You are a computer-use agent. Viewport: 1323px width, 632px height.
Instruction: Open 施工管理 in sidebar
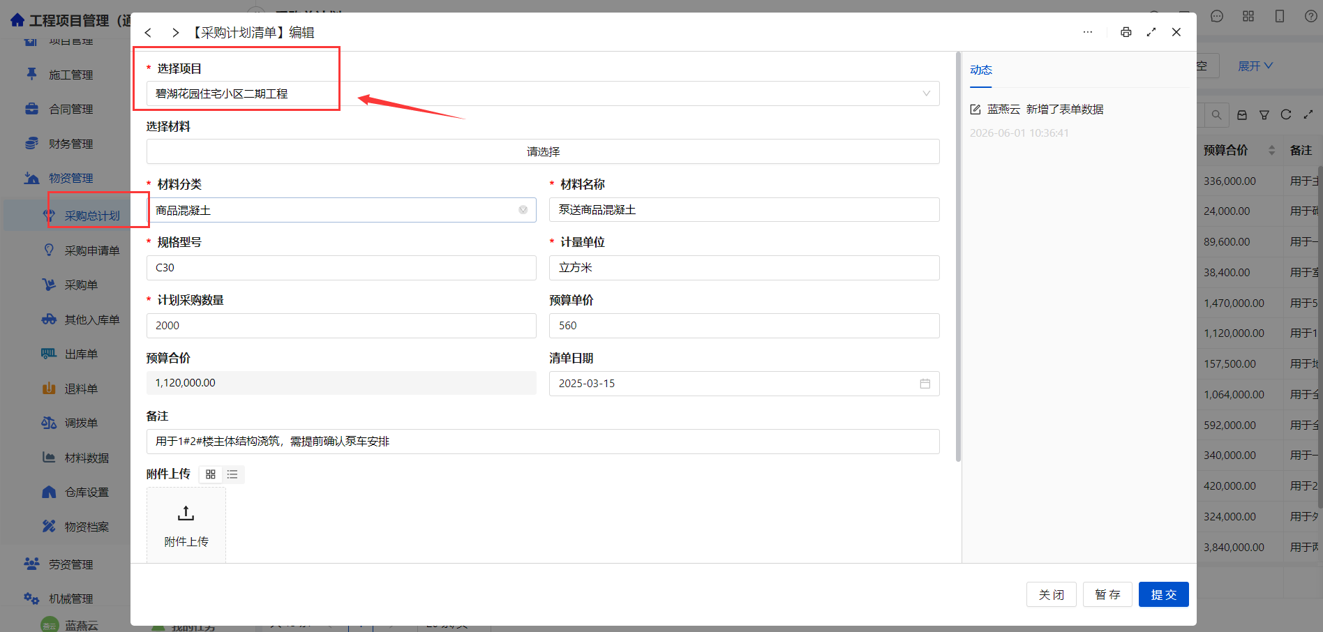click(70, 75)
